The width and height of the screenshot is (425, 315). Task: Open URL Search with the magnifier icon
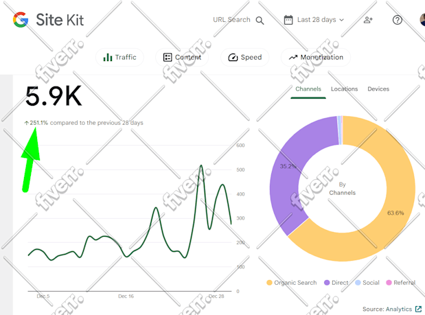[260, 21]
